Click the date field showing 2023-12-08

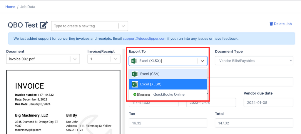pos(211,102)
